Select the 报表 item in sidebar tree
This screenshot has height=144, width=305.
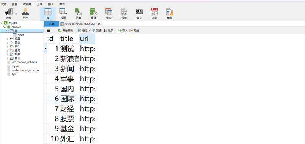point(17,54)
